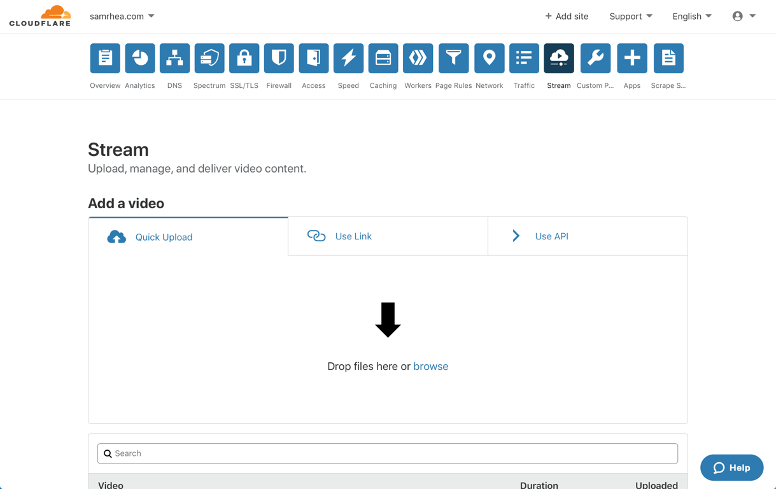The height and width of the screenshot is (489, 776).
Task: Open the Analytics pie chart icon
Action: (140, 58)
